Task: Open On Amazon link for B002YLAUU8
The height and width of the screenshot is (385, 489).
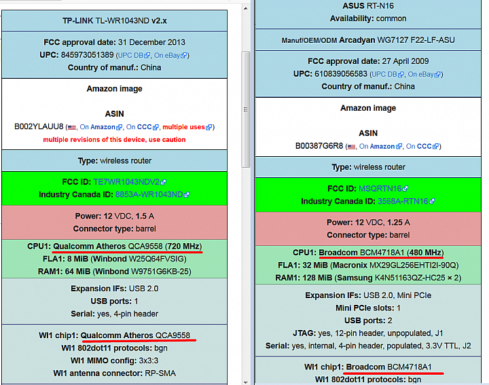Action: click(x=101, y=127)
